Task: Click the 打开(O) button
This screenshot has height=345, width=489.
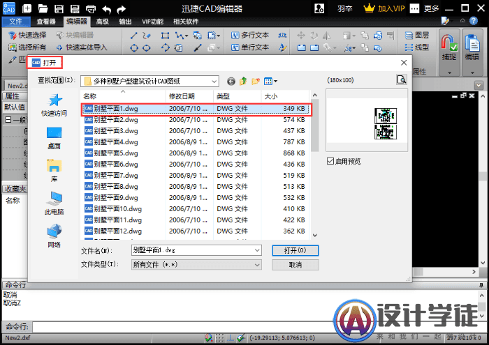Action: 295,250
